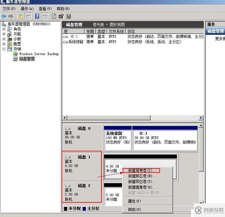
Task: Click the (C:) volume drive icon
Action: (65, 37)
